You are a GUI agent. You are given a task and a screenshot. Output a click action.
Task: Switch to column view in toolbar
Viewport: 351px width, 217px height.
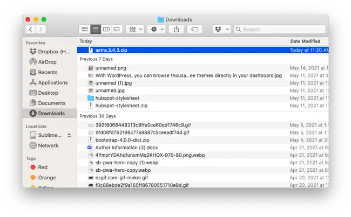point(106,29)
